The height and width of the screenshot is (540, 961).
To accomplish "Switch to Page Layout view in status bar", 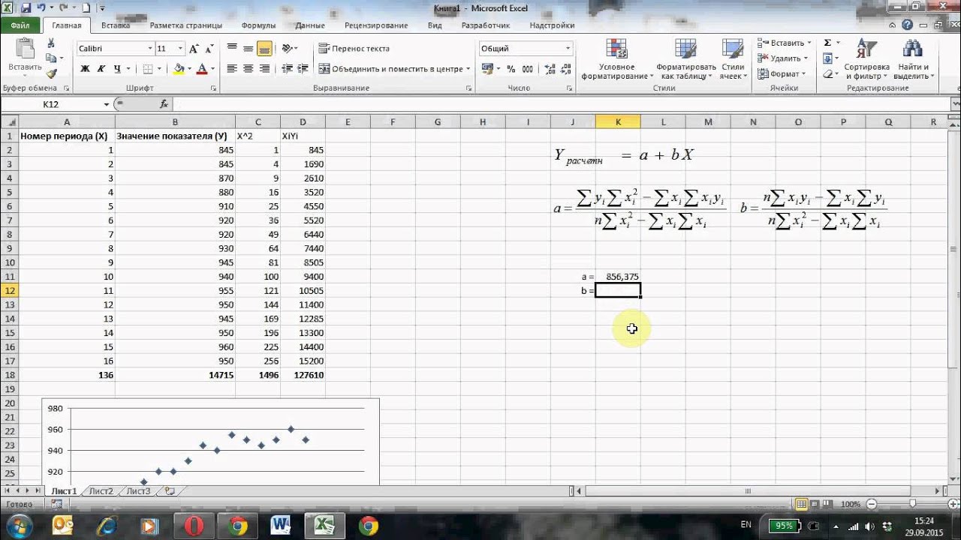I will pyautogui.click(x=813, y=504).
